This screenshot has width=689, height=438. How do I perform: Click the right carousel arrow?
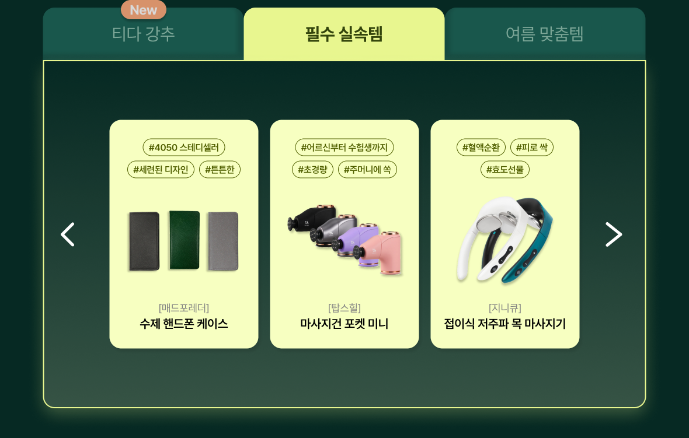(x=614, y=234)
